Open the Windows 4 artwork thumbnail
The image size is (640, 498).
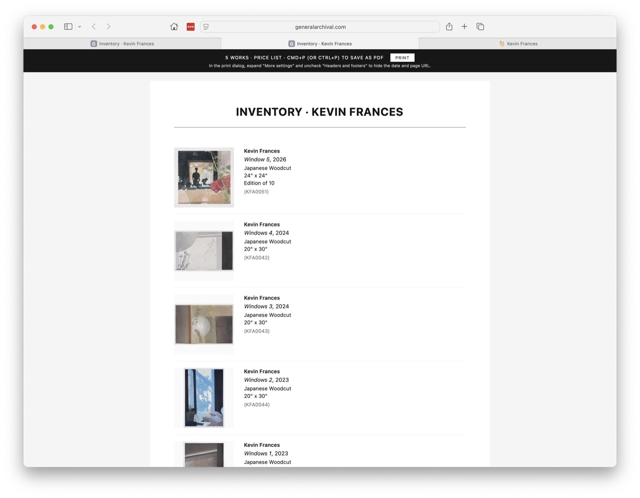point(204,251)
